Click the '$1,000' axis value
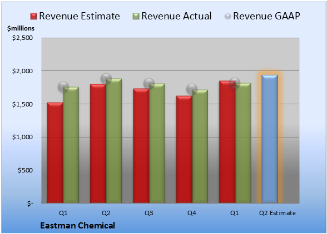 click(x=22, y=137)
